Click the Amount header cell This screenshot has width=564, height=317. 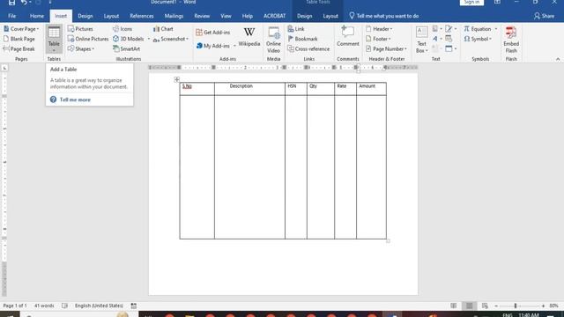click(x=371, y=89)
